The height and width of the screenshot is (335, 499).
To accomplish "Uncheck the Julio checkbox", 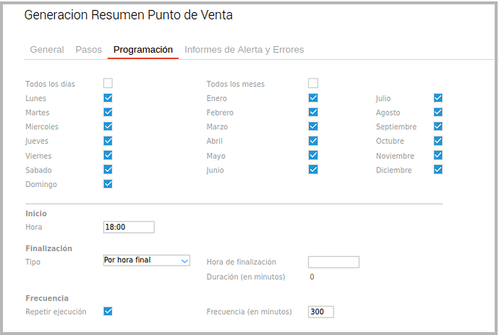I will tap(438, 97).
